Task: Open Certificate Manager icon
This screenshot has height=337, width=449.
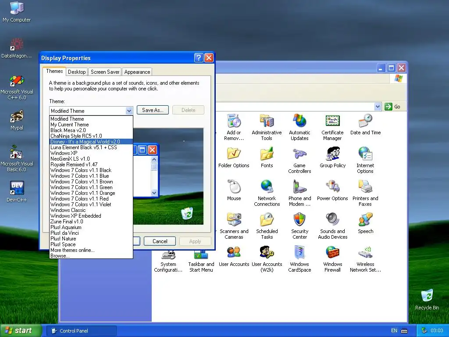Action: tap(332, 127)
